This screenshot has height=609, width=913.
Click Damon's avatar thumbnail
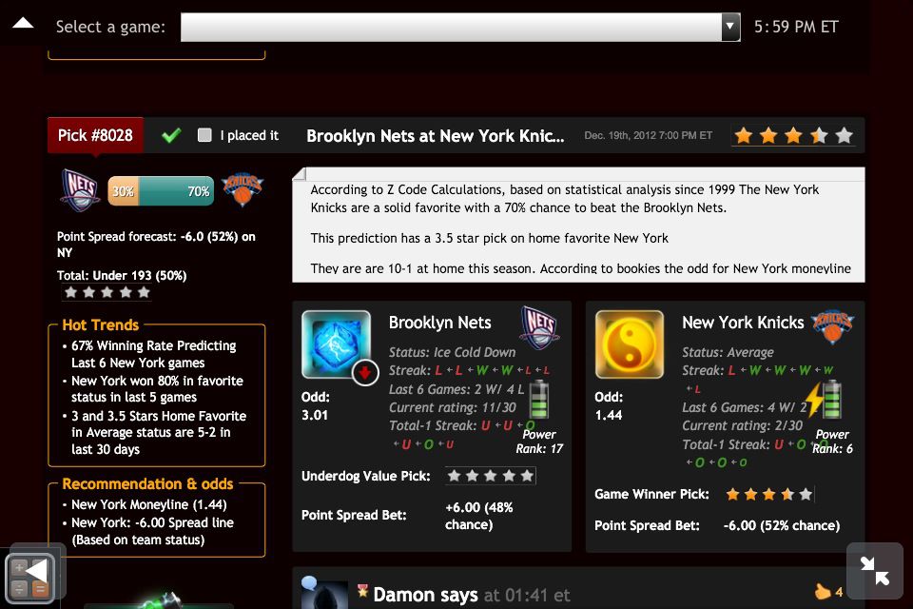click(x=325, y=593)
